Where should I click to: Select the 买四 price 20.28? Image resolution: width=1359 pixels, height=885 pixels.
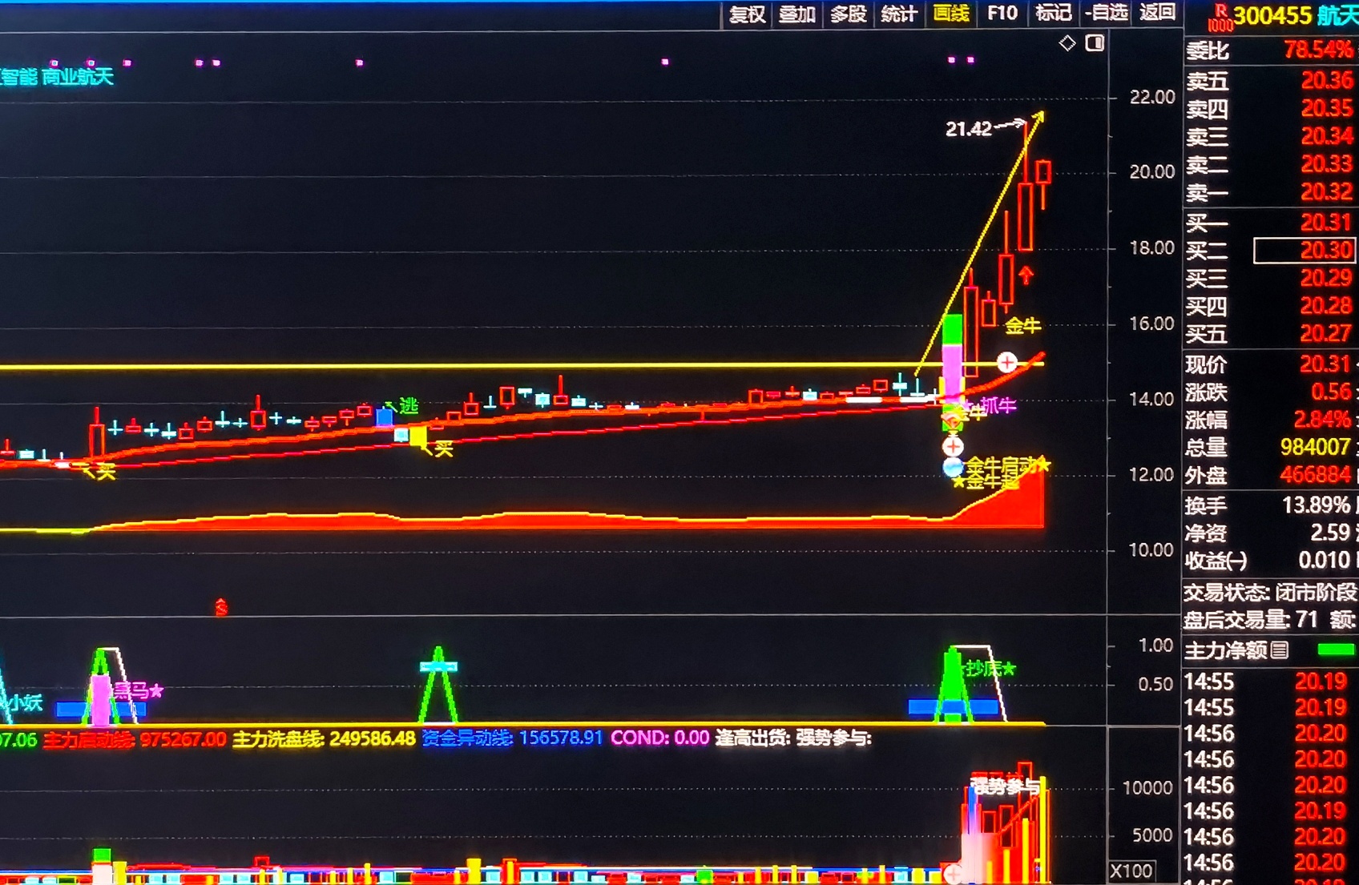coord(1327,306)
